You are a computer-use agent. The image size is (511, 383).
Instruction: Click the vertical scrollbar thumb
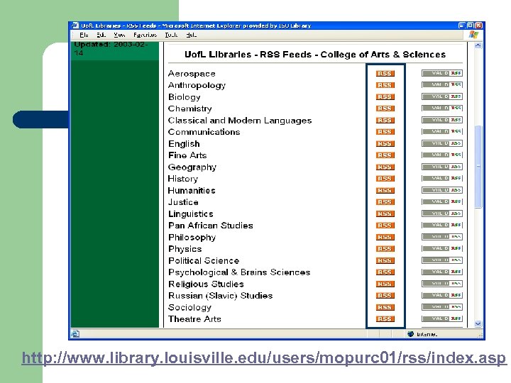pos(478,167)
